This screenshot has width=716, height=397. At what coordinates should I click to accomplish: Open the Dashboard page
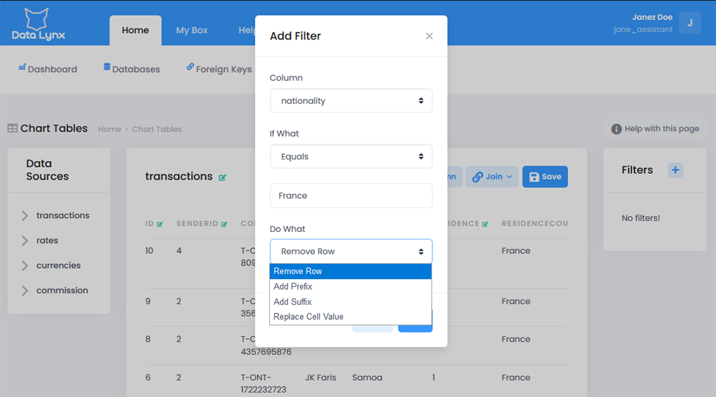click(47, 69)
